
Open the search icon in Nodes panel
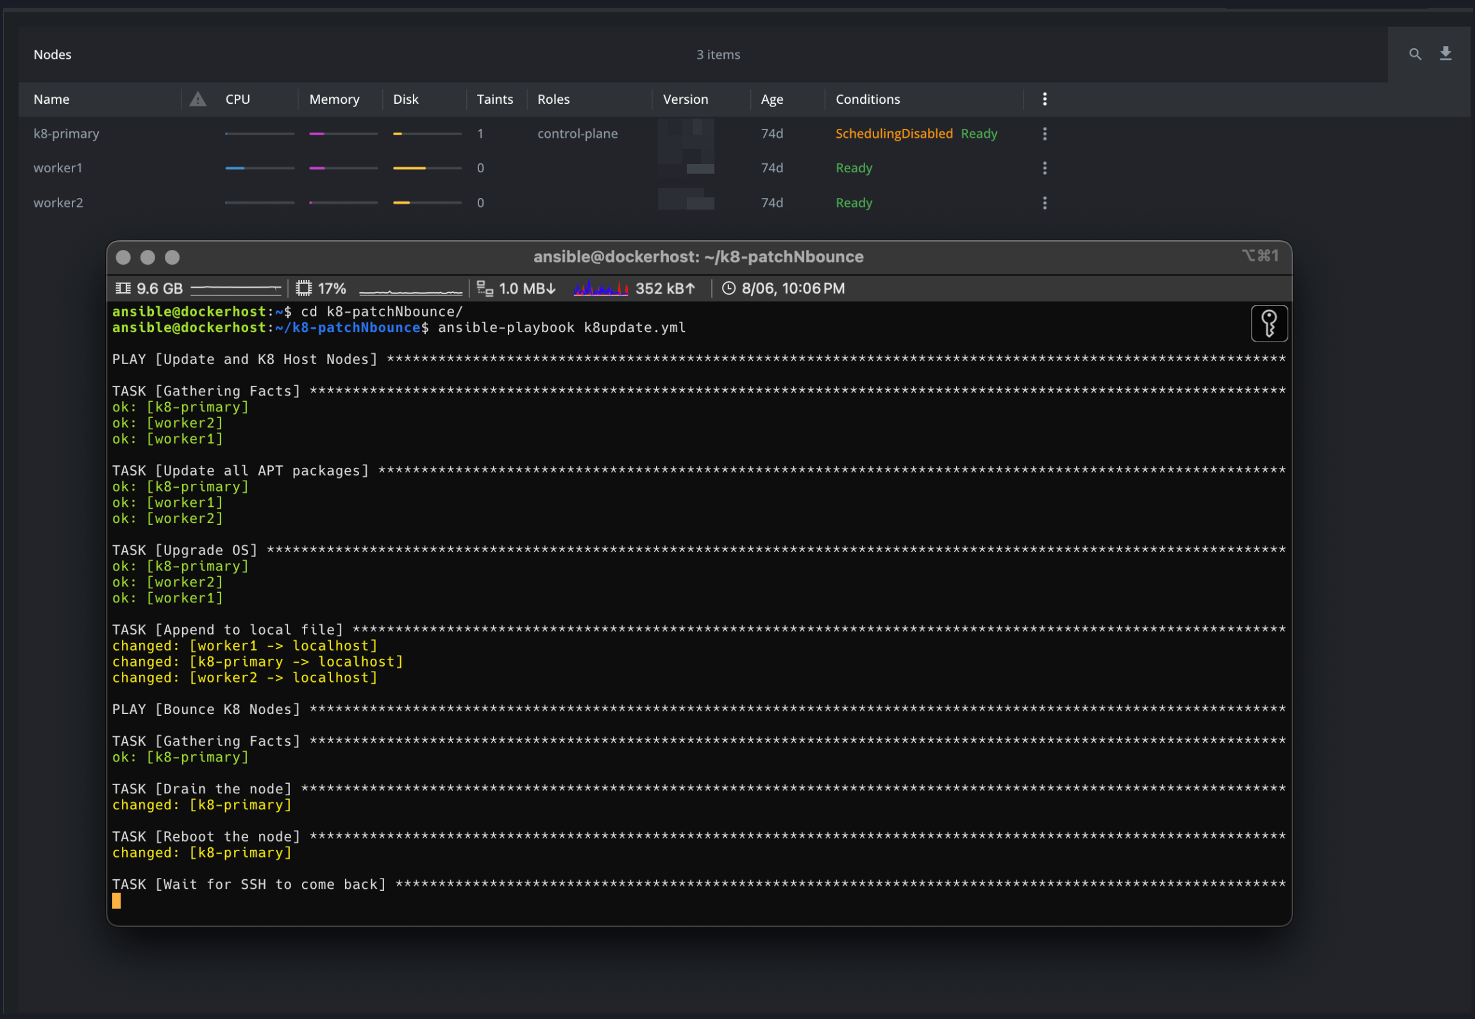click(x=1415, y=54)
